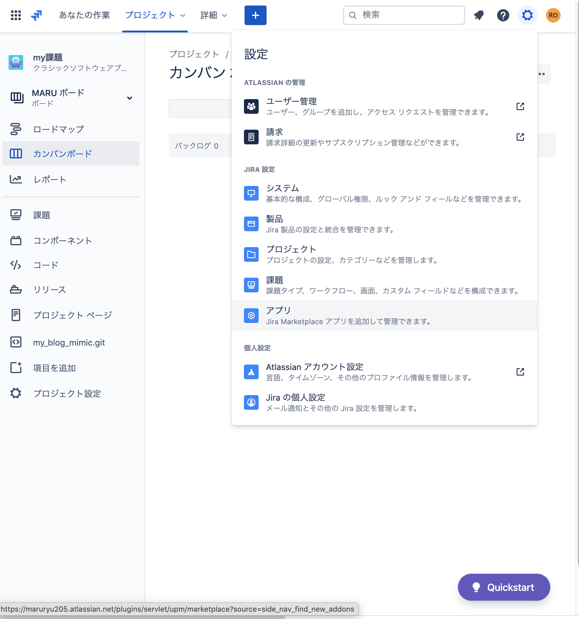Open the help question mark icon

click(x=503, y=15)
